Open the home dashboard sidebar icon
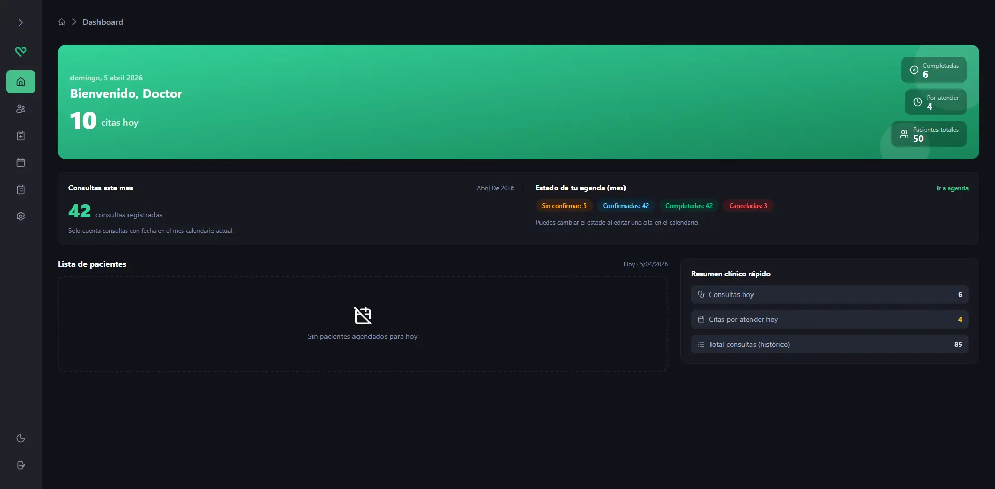The image size is (995, 489). point(21,82)
